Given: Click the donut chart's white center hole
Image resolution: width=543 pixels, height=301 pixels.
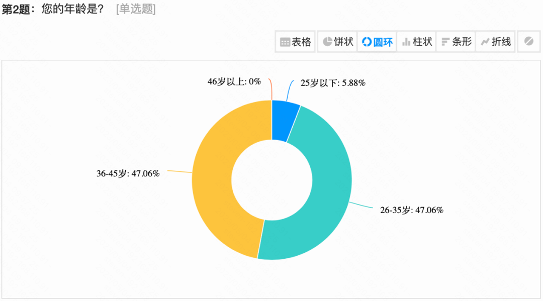Looking at the screenshot, I should point(272,180).
